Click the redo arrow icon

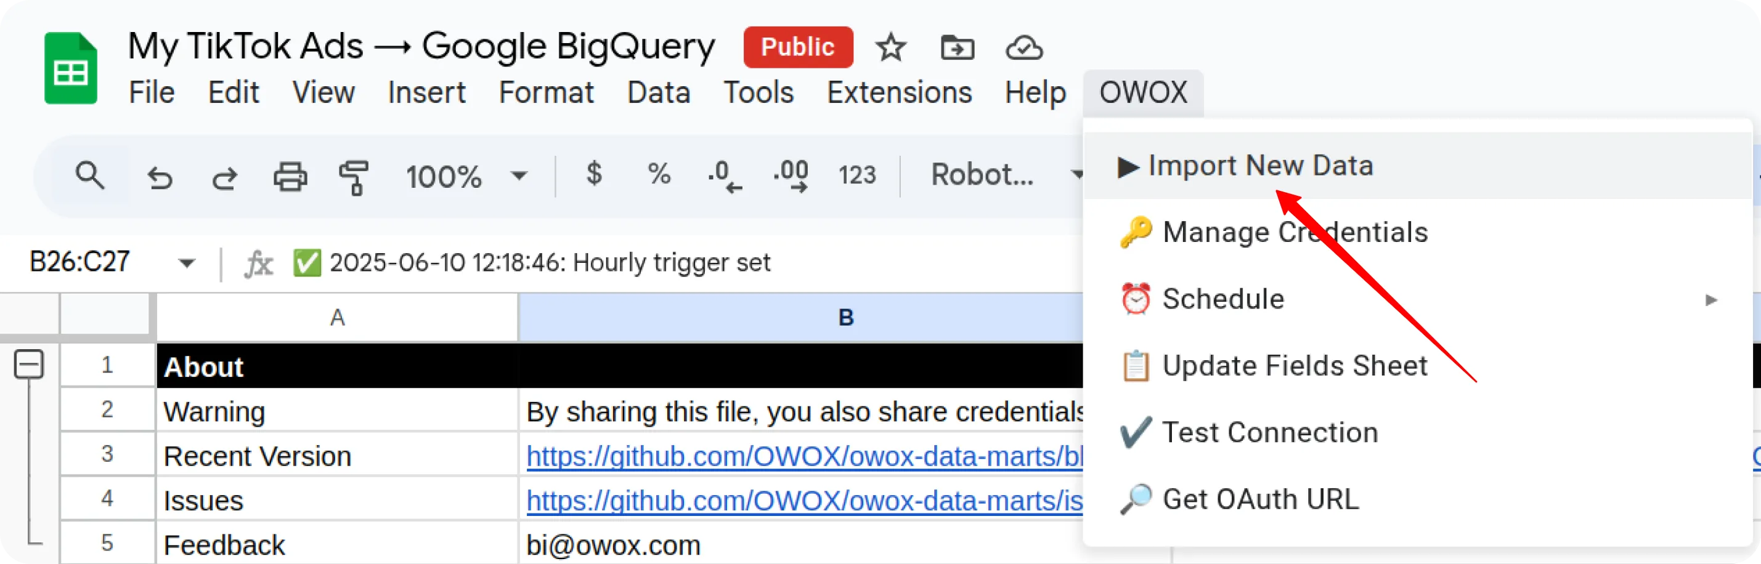(224, 177)
